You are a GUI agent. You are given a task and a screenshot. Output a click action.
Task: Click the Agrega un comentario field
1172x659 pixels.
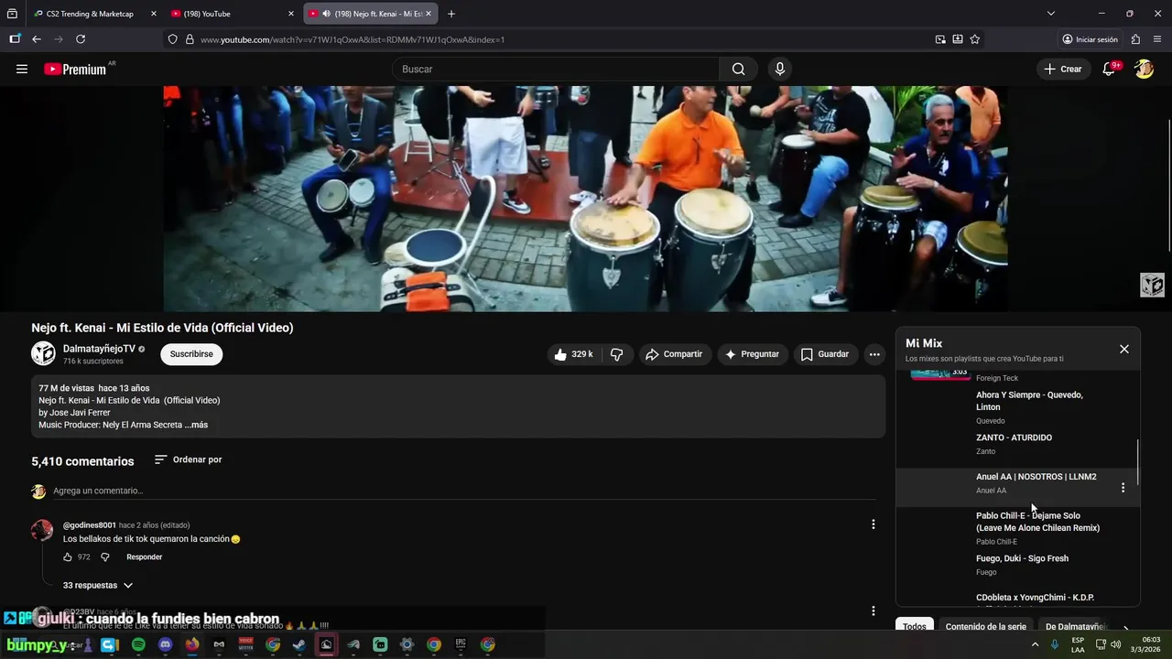463,491
